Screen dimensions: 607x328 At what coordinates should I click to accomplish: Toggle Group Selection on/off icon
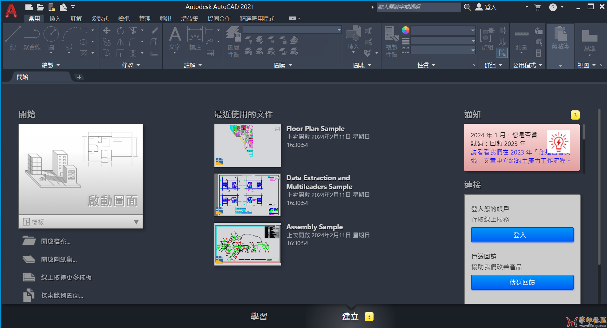point(502,53)
